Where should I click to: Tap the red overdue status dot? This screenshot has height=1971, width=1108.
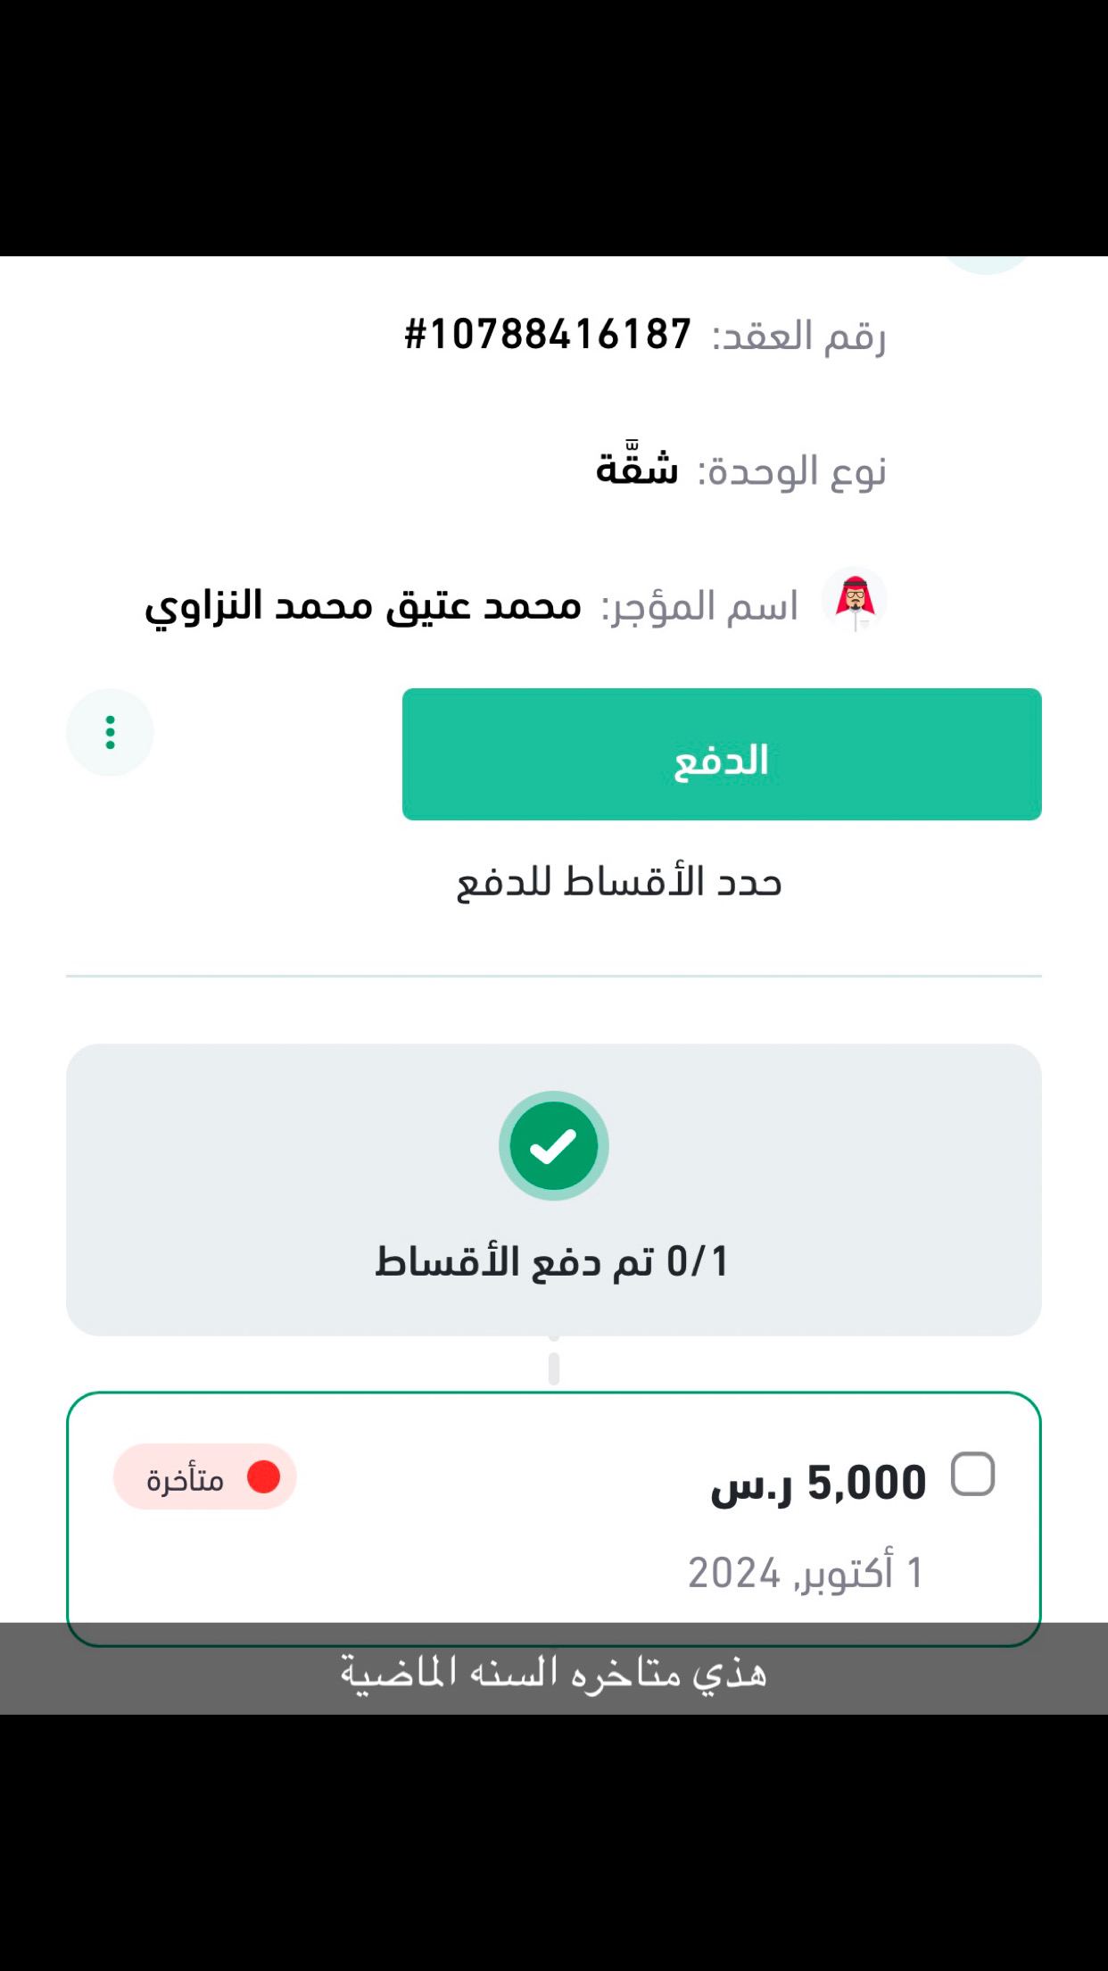(x=263, y=1476)
